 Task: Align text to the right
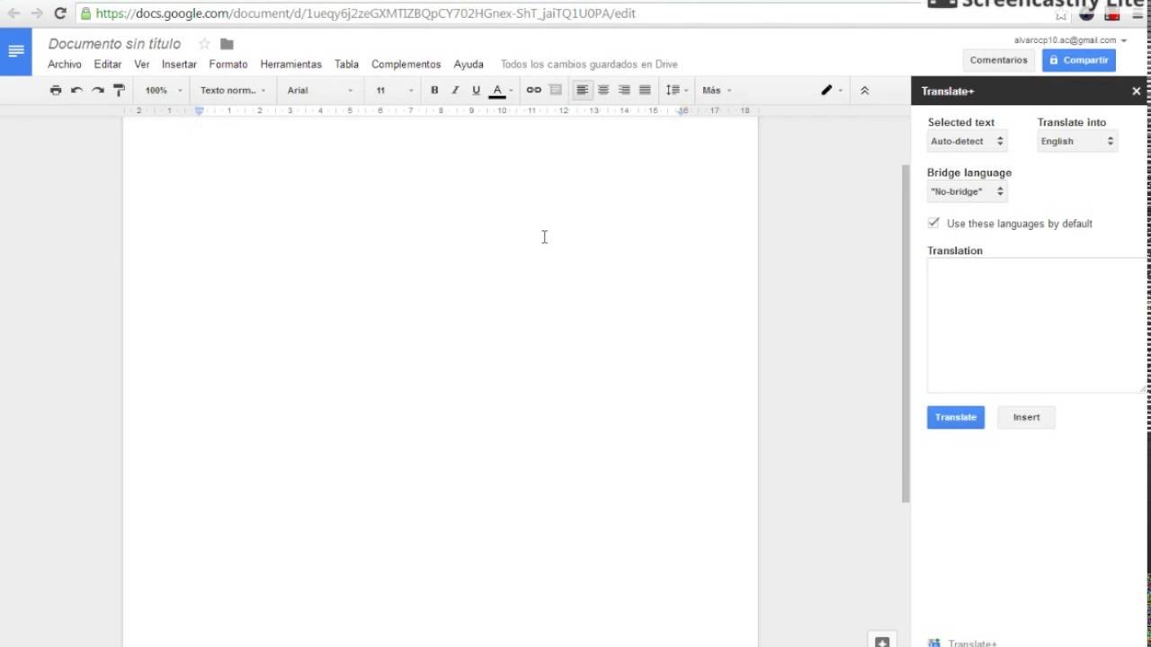624,90
